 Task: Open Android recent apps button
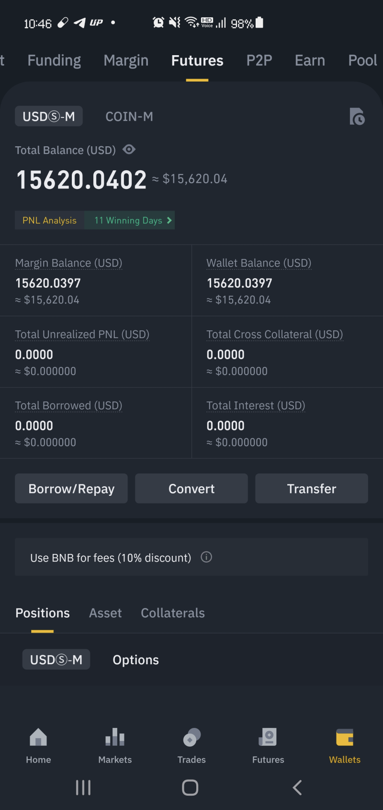(83, 787)
